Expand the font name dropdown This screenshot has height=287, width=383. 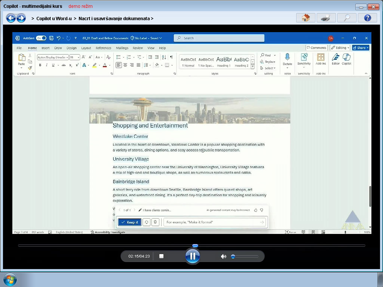[x=67, y=57]
